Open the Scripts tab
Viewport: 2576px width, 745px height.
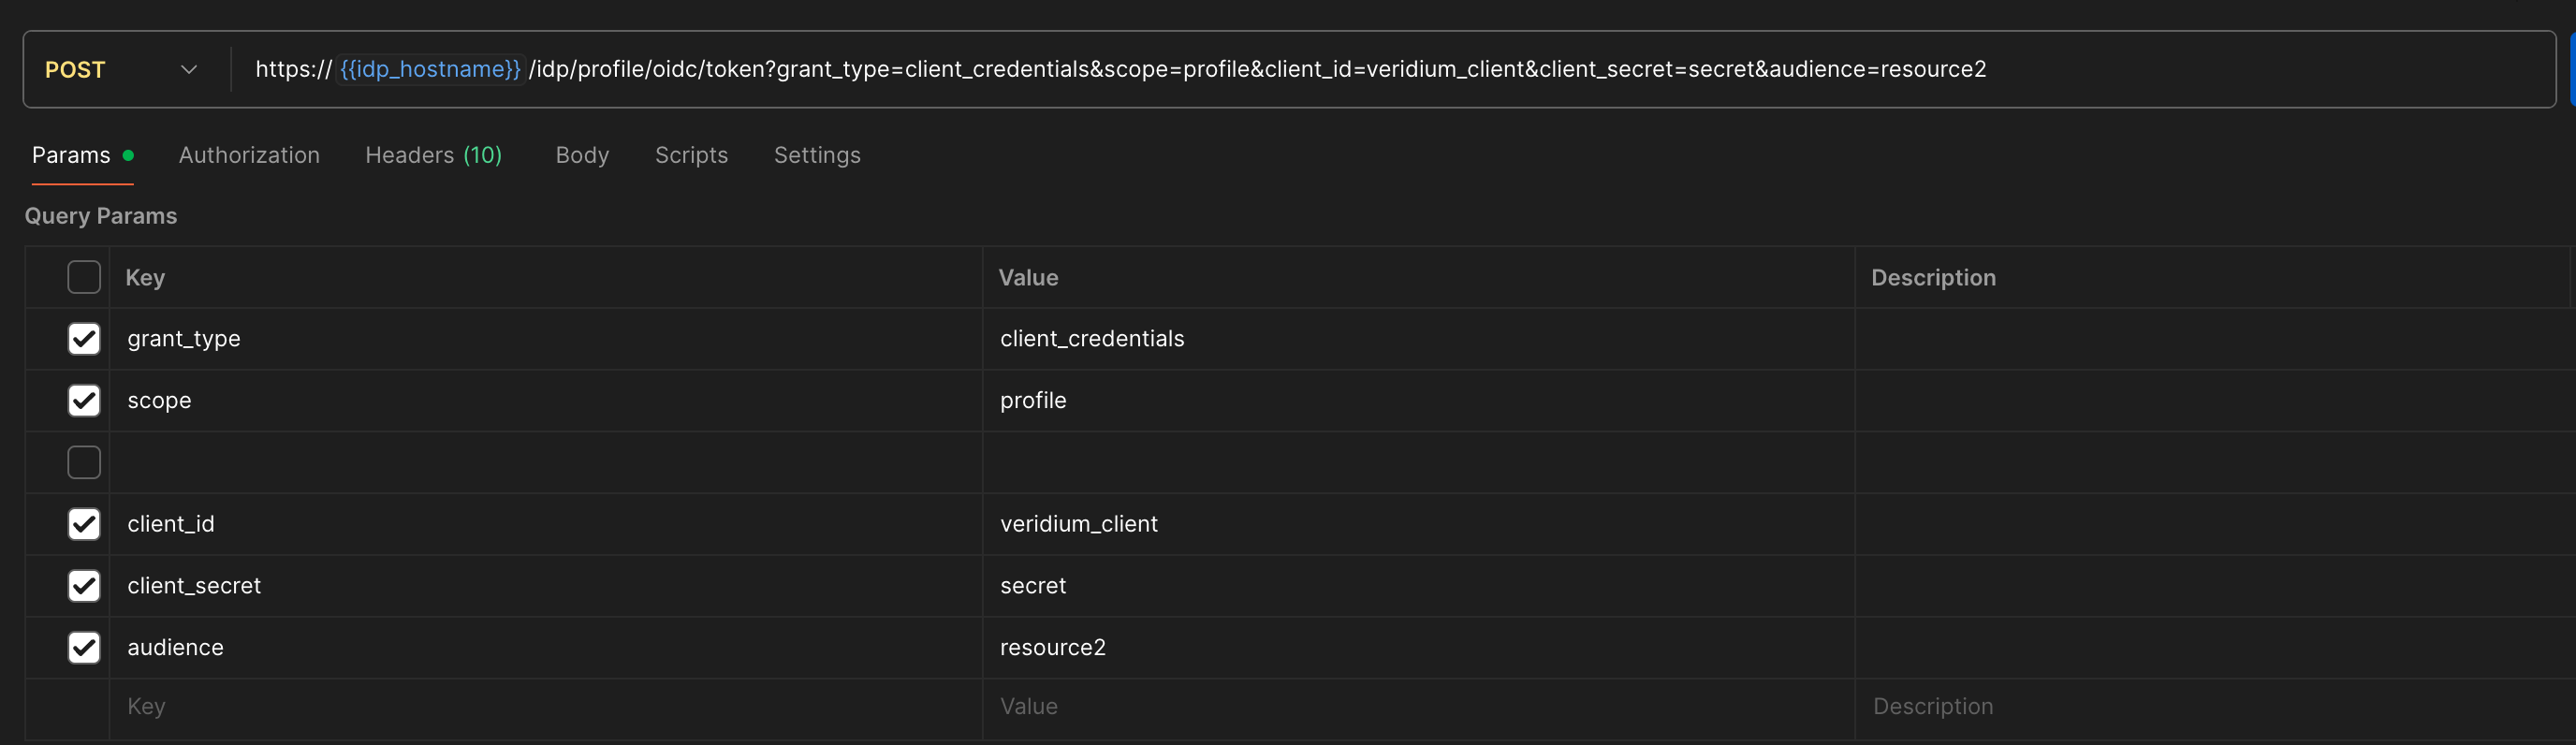691,156
